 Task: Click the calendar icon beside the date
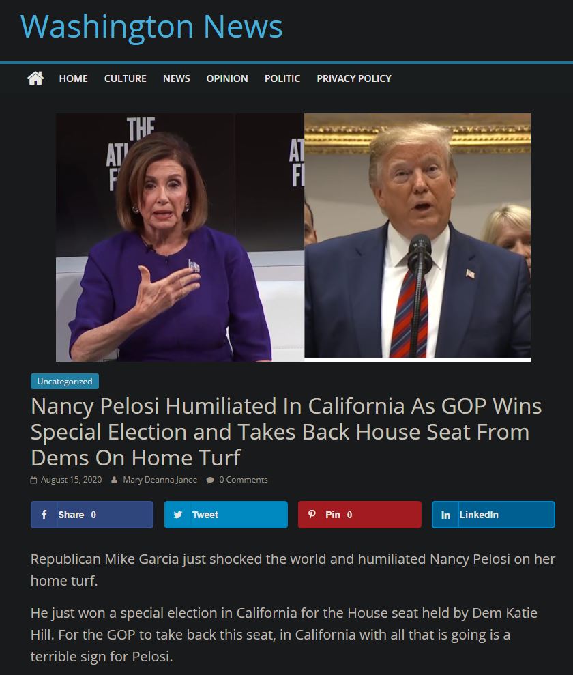[33, 480]
